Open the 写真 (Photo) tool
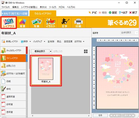The image size is (139, 118). [x=37, y=23]
